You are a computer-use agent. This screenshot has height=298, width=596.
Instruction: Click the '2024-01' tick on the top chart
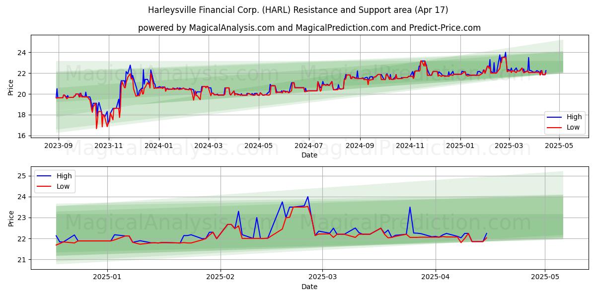click(159, 146)
